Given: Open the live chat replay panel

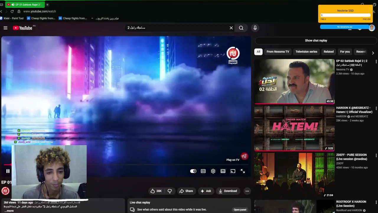Looking at the screenshot, I should tap(240, 210).
